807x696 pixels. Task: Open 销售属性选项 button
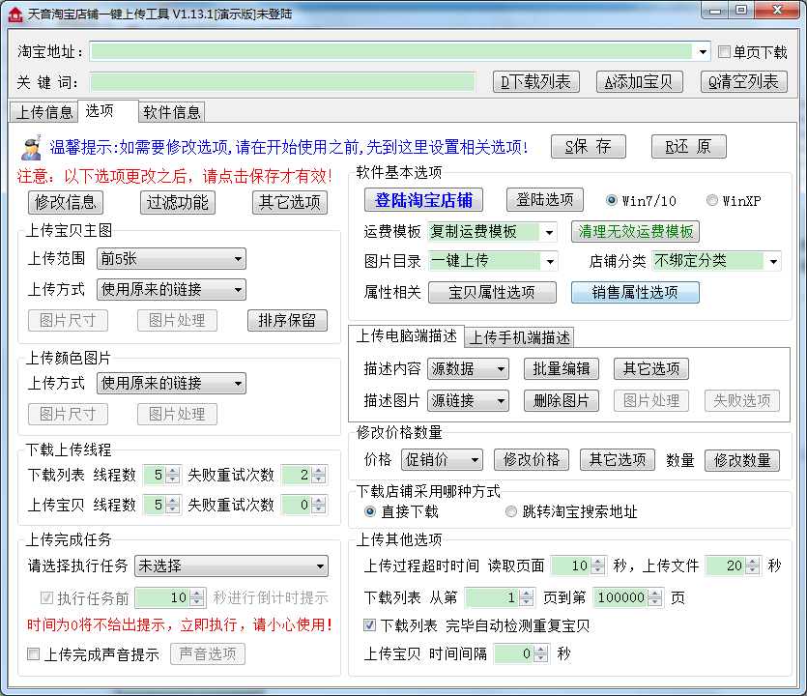coord(635,292)
